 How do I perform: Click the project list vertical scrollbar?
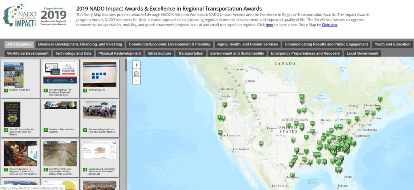click(x=126, y=65)
